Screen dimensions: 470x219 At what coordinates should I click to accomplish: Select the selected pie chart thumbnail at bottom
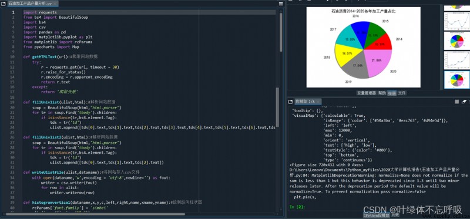(x=456, y=80)
